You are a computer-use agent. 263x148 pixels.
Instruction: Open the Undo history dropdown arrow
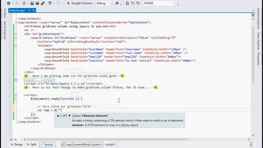click(54, 3)
